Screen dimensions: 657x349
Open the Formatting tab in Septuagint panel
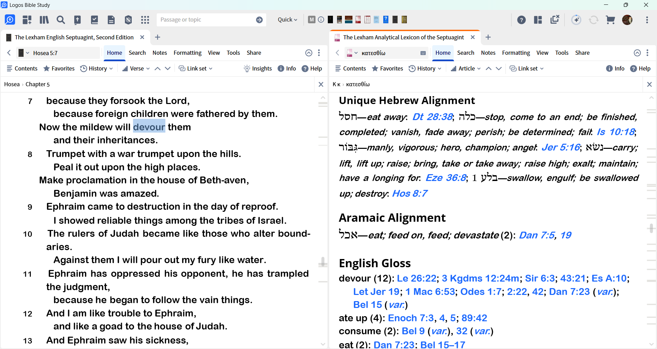pos(188,53)
